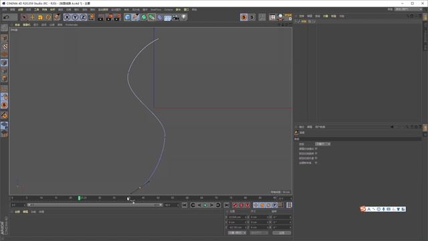Add a Camera object
This screenshot has width=428, height=241.
click(x=176, y=17)
